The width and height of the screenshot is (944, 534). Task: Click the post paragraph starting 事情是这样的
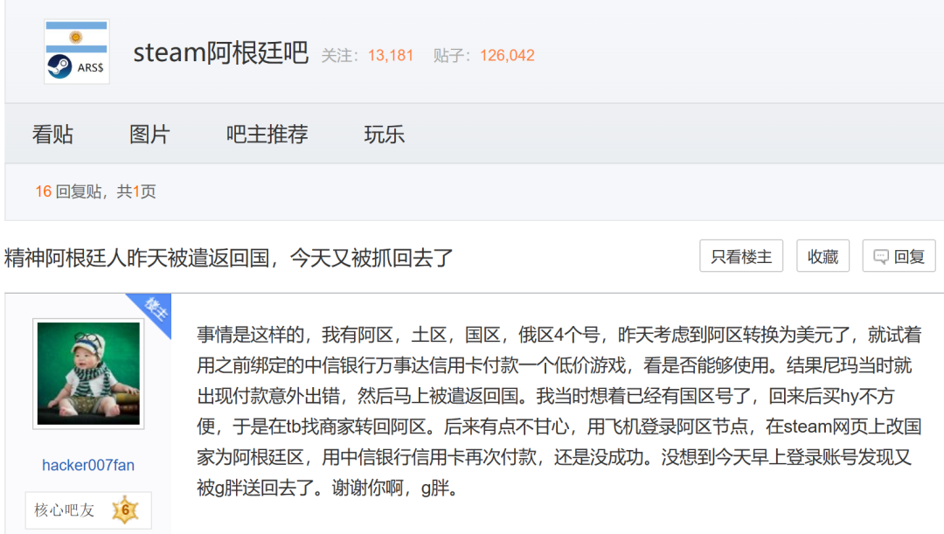[x=559, y=411]
